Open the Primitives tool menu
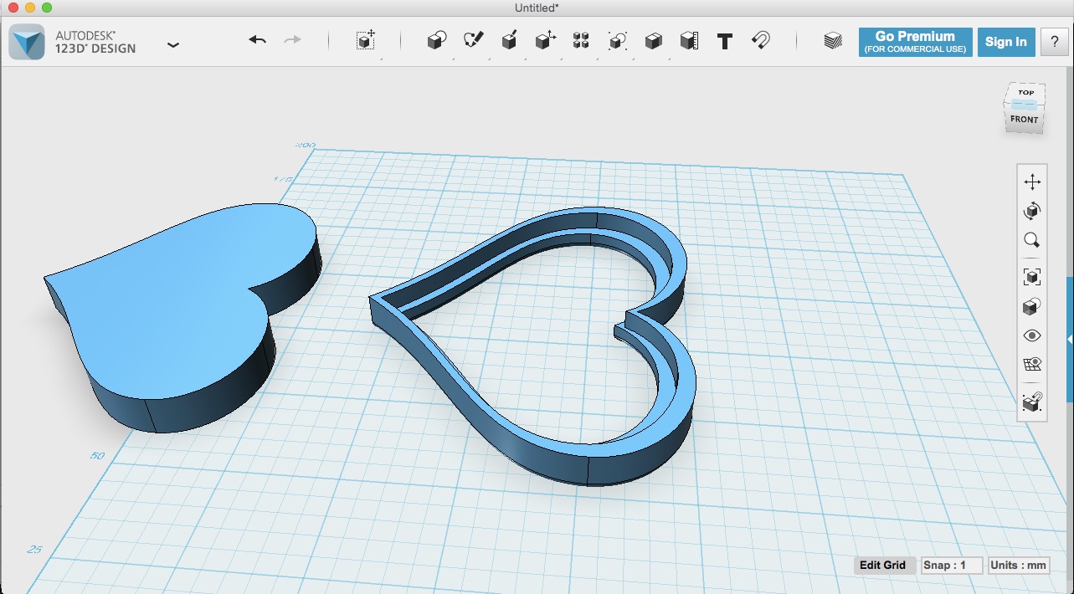The height and width of the screenshot is (594, 1074). coord(436,40)
